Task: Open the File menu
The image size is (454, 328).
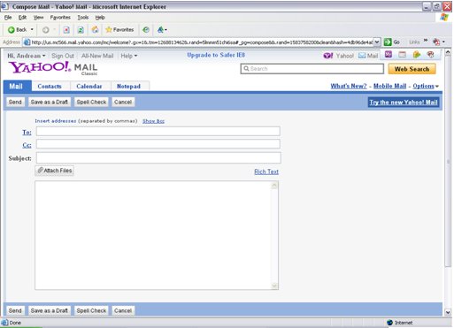Action: (8, 18)
